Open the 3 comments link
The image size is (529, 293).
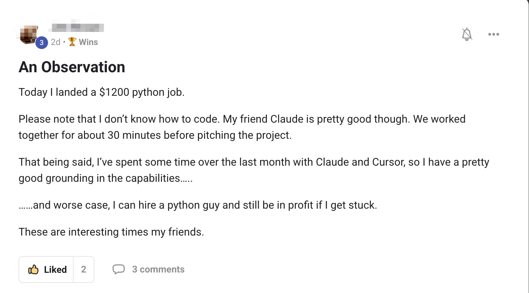(158, 269)
